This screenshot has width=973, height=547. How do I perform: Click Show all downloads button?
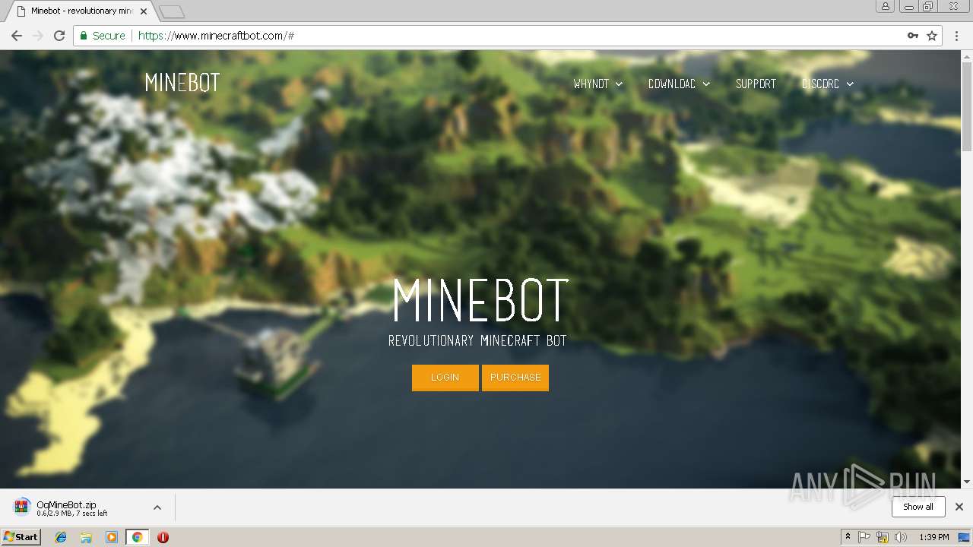[918, 507]
